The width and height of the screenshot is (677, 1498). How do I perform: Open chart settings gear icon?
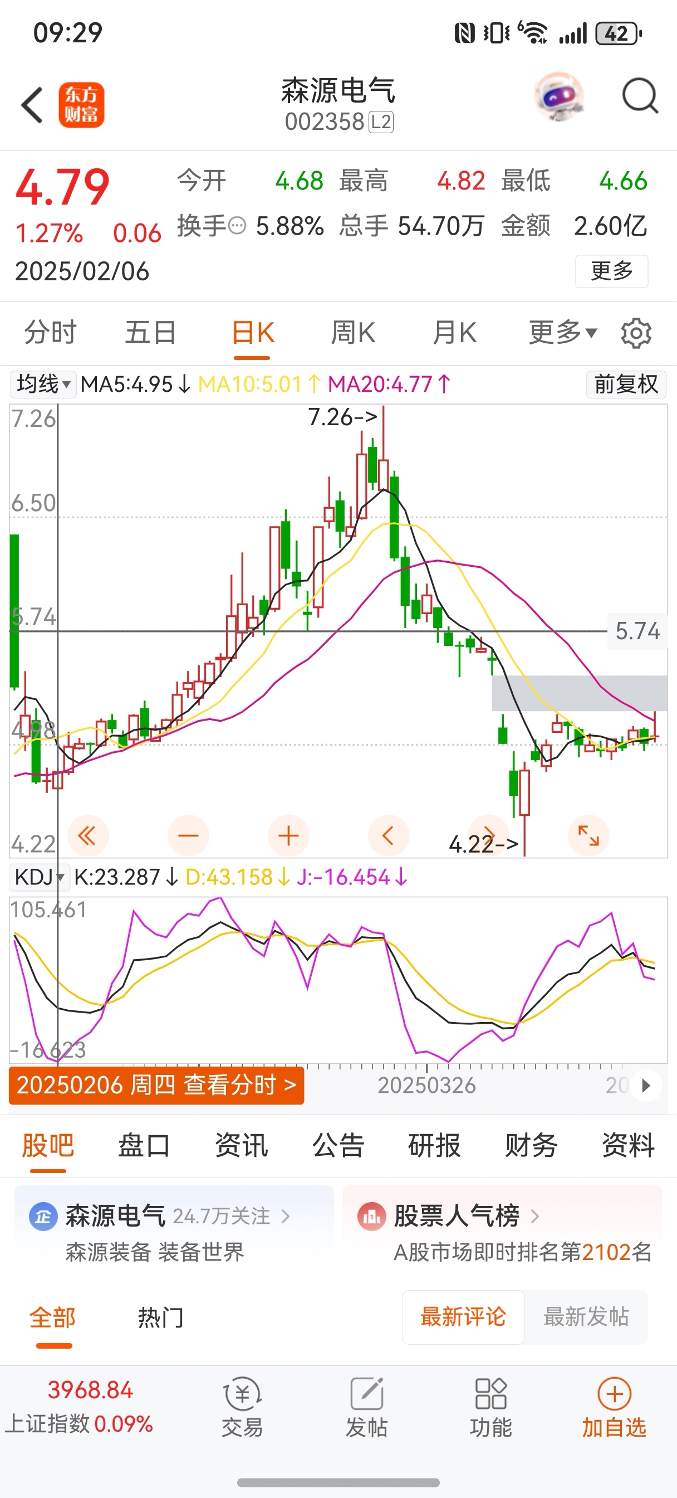(636, 333)
